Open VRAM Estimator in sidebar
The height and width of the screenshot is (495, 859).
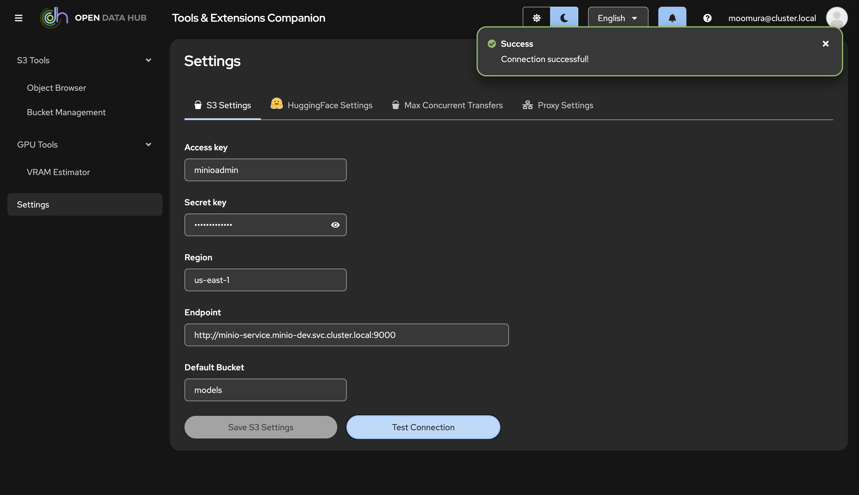pos(58,172)
